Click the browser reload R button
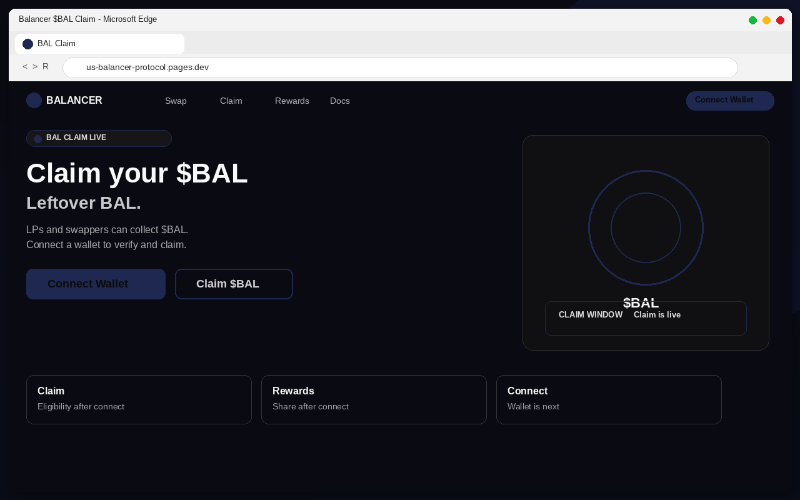800x500 pixels. pyautogui.click(x=46, y=67)
